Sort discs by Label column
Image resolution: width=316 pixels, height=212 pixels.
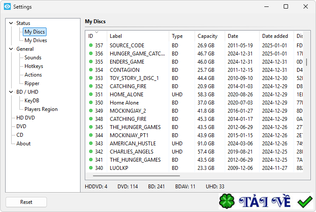138,36
